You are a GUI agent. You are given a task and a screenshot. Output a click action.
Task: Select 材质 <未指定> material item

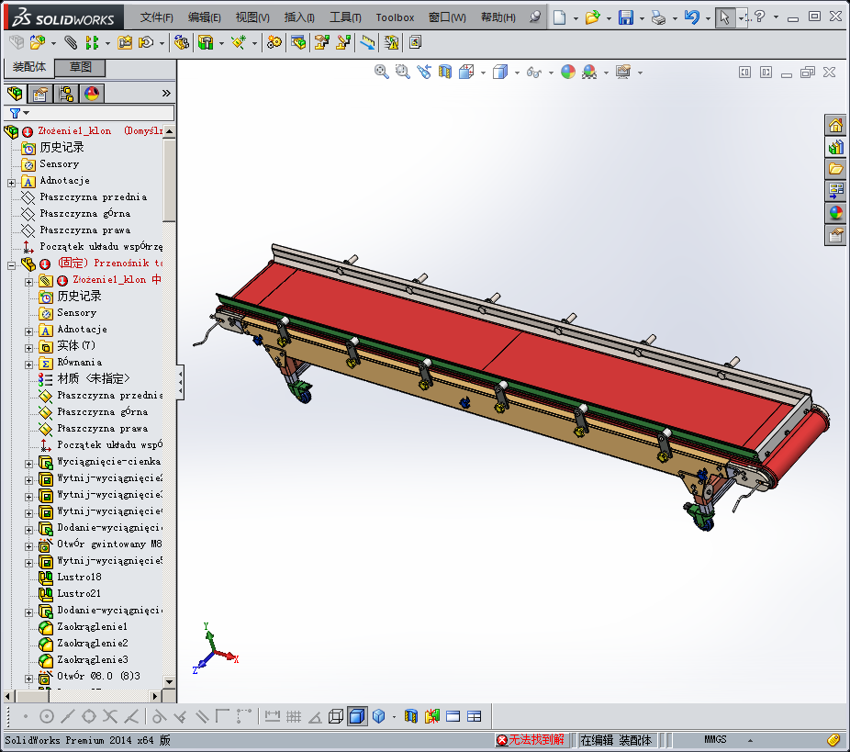pos(94,378)
